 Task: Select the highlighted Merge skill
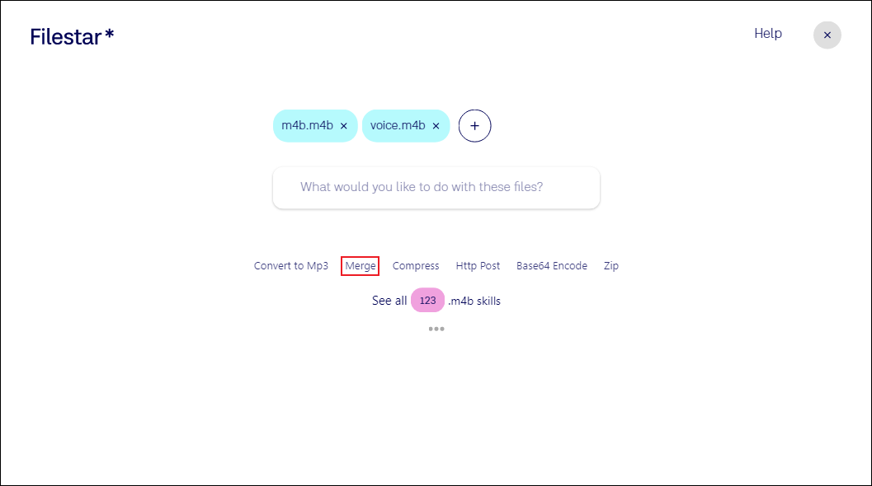tap(360, 265)
